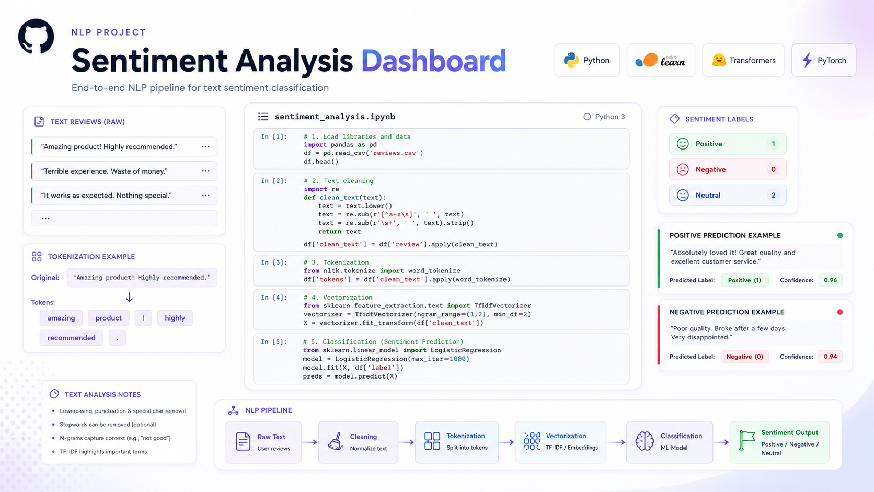Click "TF-IDF highlights important terms" note
Viewport: 874px width, 492px height.
(103, 452)
